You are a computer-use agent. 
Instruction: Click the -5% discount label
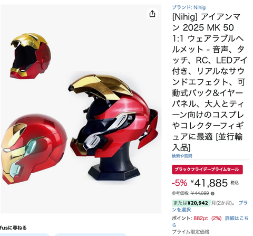(x=179, y=183)
